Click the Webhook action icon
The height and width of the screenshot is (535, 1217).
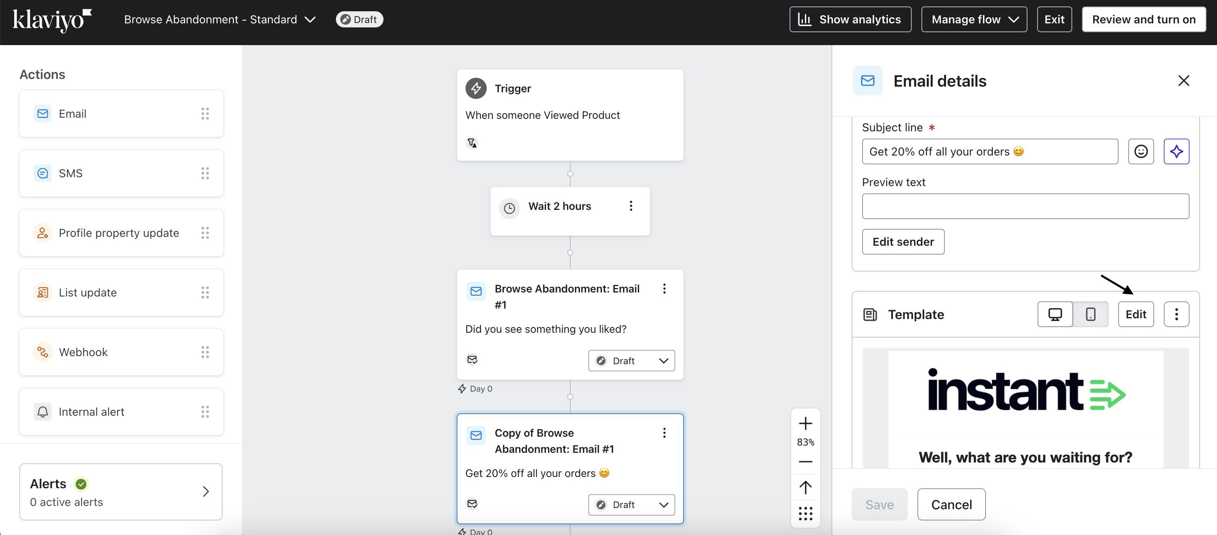[42, 352]
